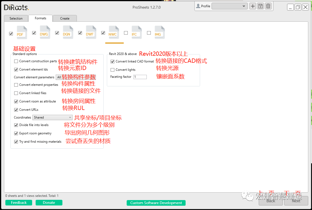This screenshot has height=210, width=312.
Task: Click the Donate button
Action: pos(49,203)
